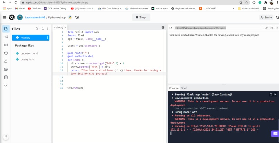Refresh the webview preview

tap(170, 28)
